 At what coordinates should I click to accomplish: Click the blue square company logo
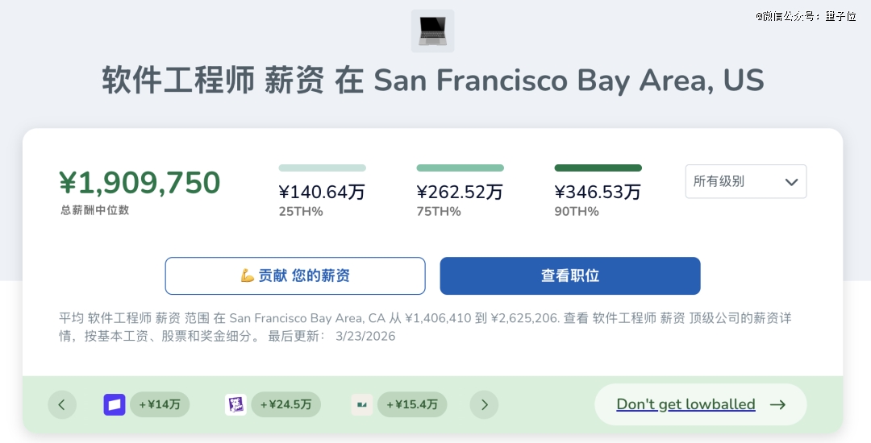click(115, 404)
